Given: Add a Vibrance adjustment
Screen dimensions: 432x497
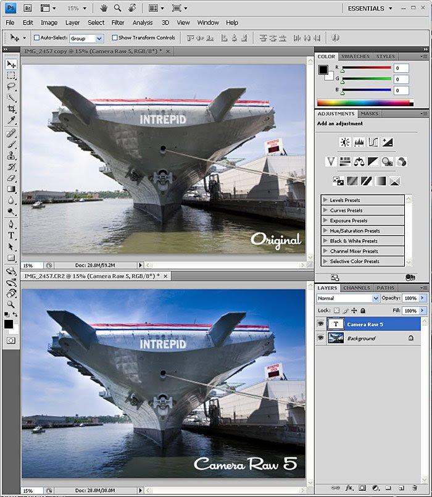Looking at the screenshot, I should (x=331, y=162).
